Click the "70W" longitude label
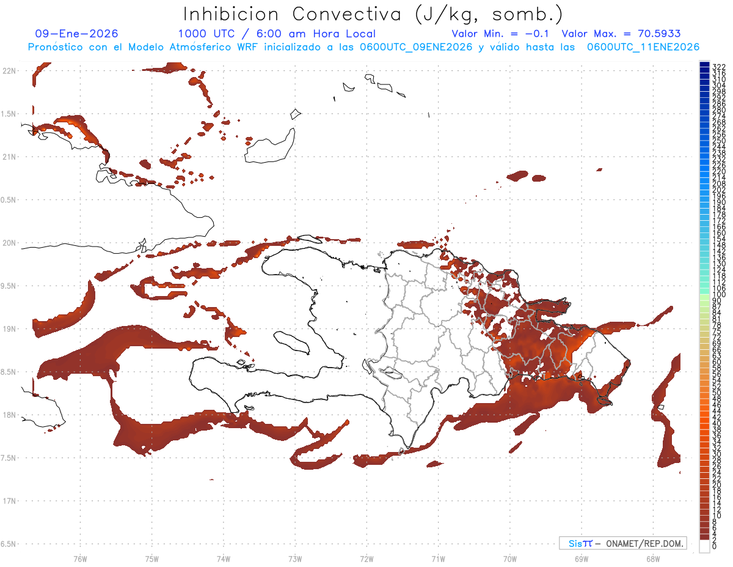This screenshot has width=733, height=567. tap(510, 558)
